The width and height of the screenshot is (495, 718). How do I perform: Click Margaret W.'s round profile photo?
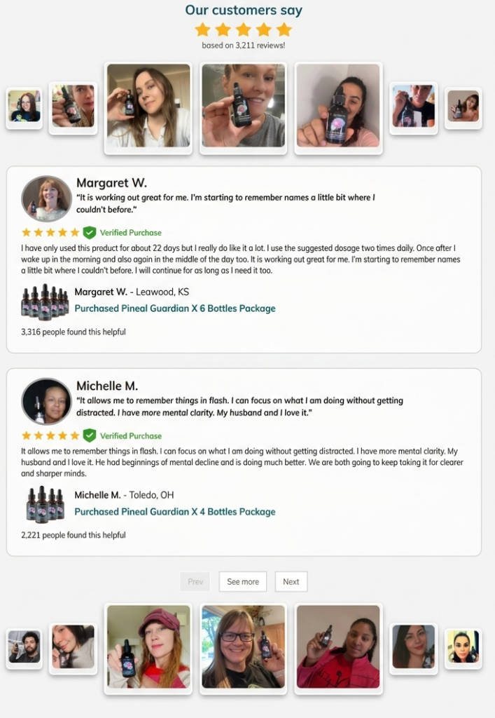pos(47,199)
